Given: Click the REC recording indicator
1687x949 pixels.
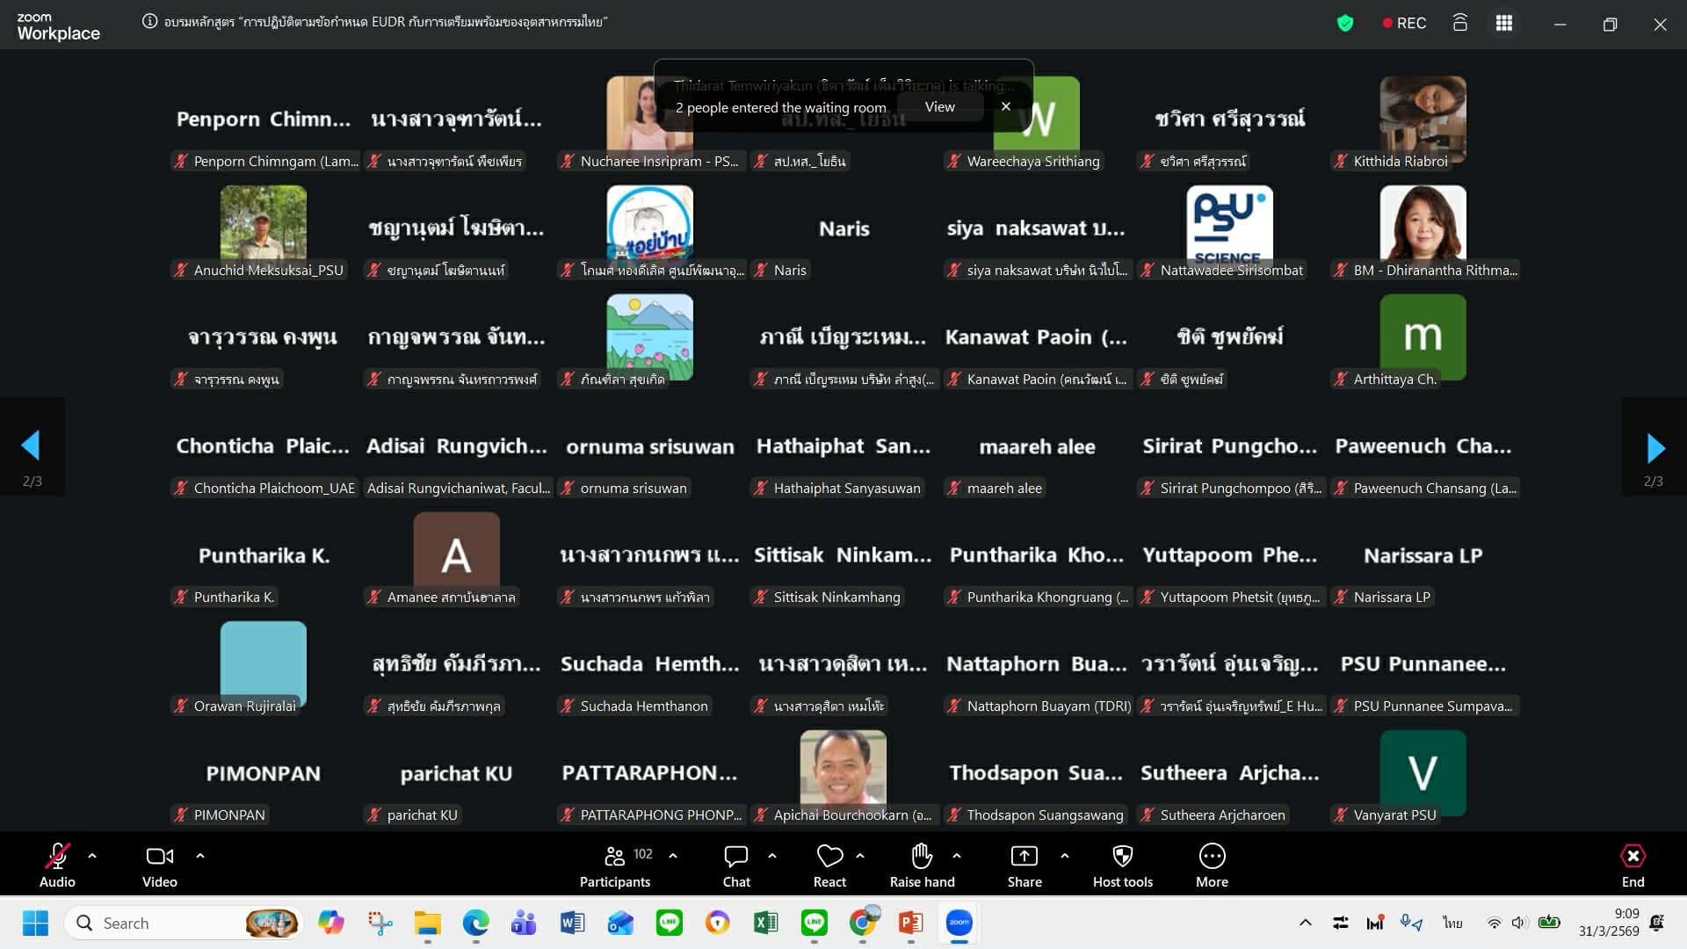Looking at the screenshot, I should click(x=1404, y=24).
